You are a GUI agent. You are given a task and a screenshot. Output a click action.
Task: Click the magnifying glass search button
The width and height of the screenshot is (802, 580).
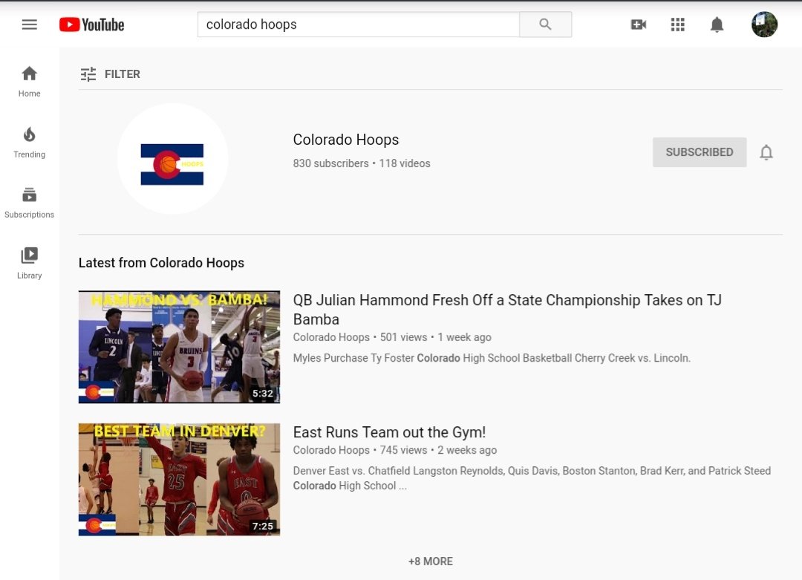545,25
